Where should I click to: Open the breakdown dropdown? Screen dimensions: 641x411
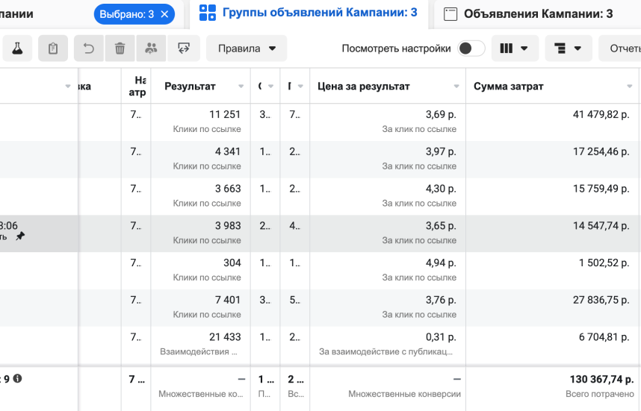tap(568, 48)
